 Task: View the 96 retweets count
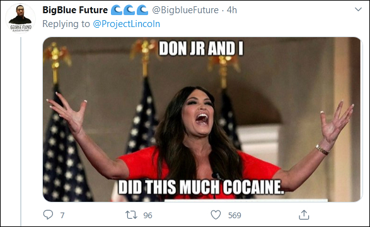pyautogui.click(x=147, y=215)
